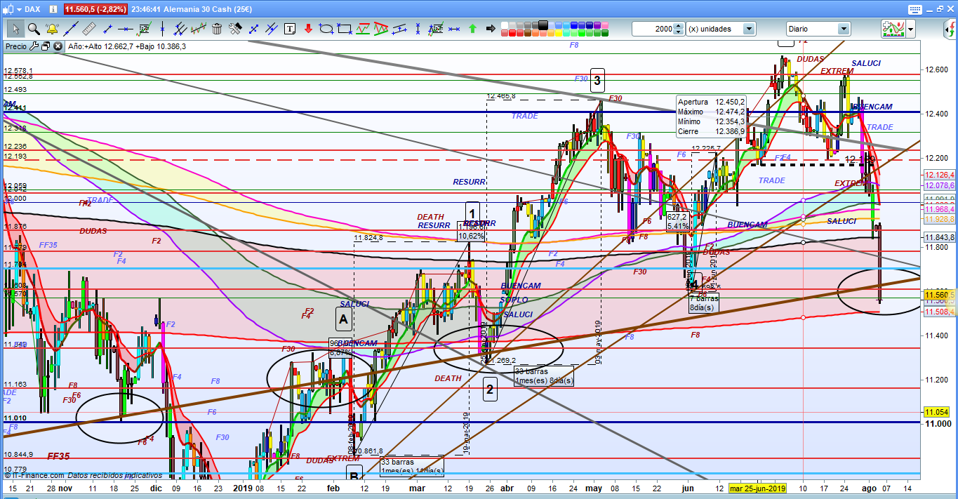The image size is (958, 499).
Task: Choose the green up arrow marker
Action: point(472,29)
